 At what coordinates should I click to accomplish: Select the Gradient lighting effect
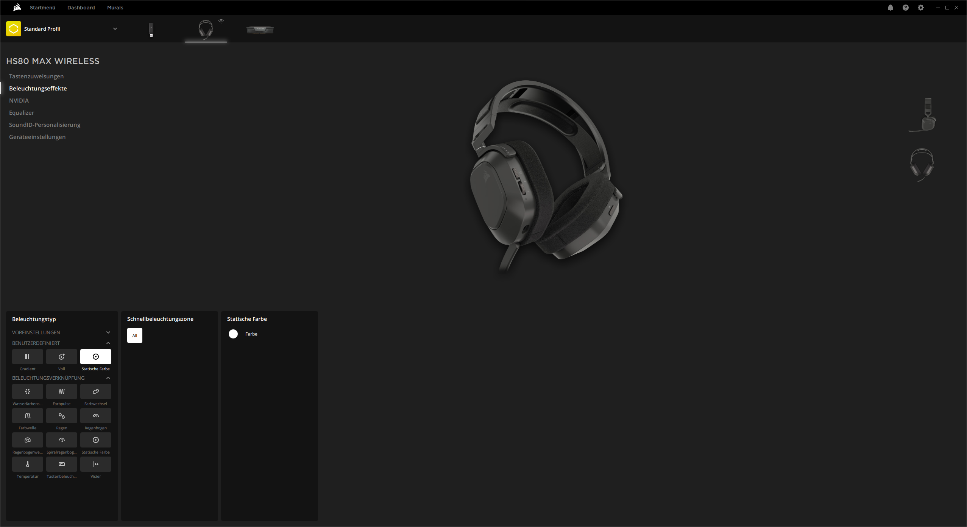click(x=27, y=356)
